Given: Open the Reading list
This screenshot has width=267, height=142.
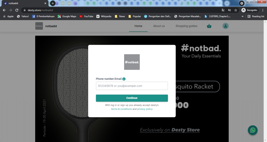Looking at the screenshot, I should 256,16.
